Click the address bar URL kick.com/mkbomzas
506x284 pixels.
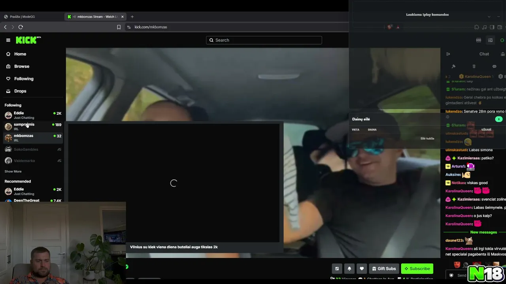coord(151,27)
